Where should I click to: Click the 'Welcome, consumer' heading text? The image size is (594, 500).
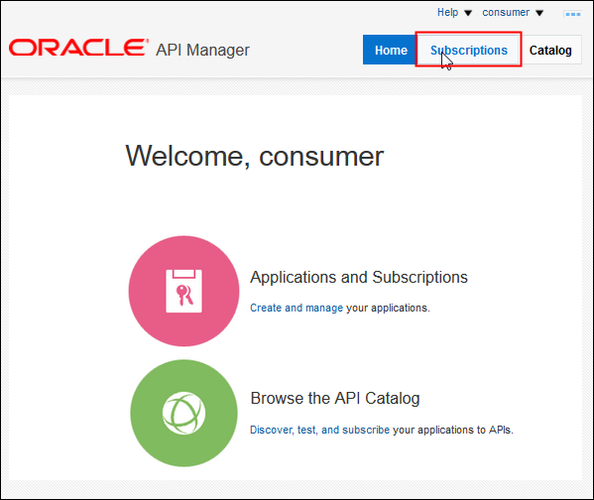[x=255, y=156]
